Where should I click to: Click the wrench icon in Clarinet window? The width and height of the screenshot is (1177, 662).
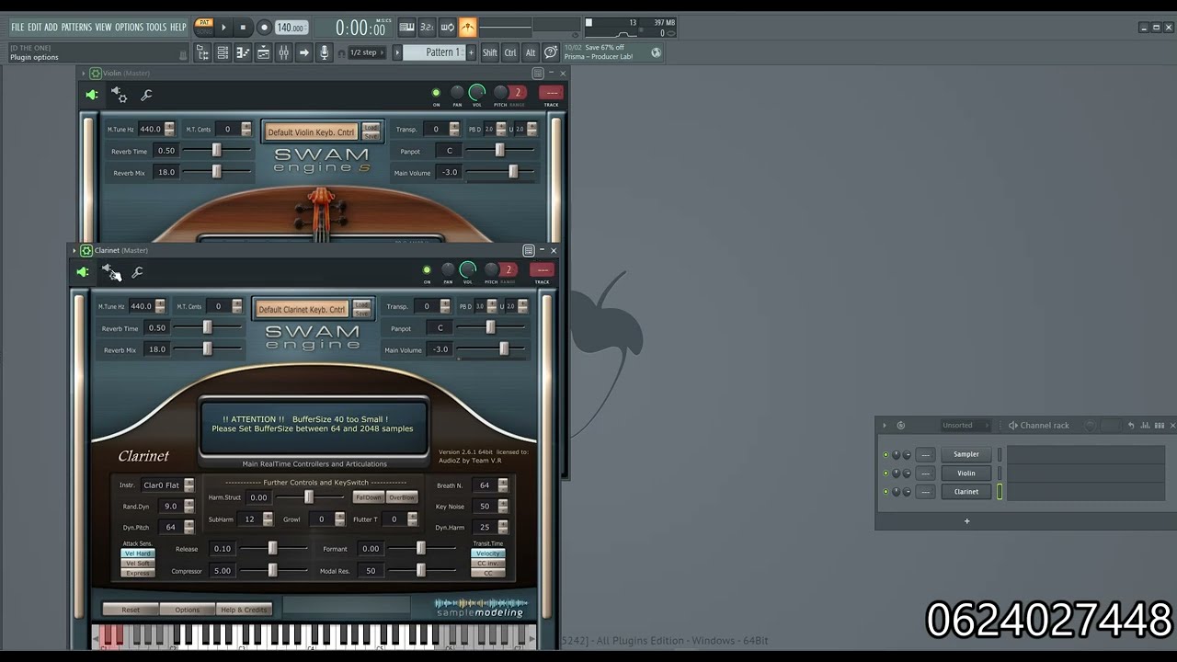(137, 272)
